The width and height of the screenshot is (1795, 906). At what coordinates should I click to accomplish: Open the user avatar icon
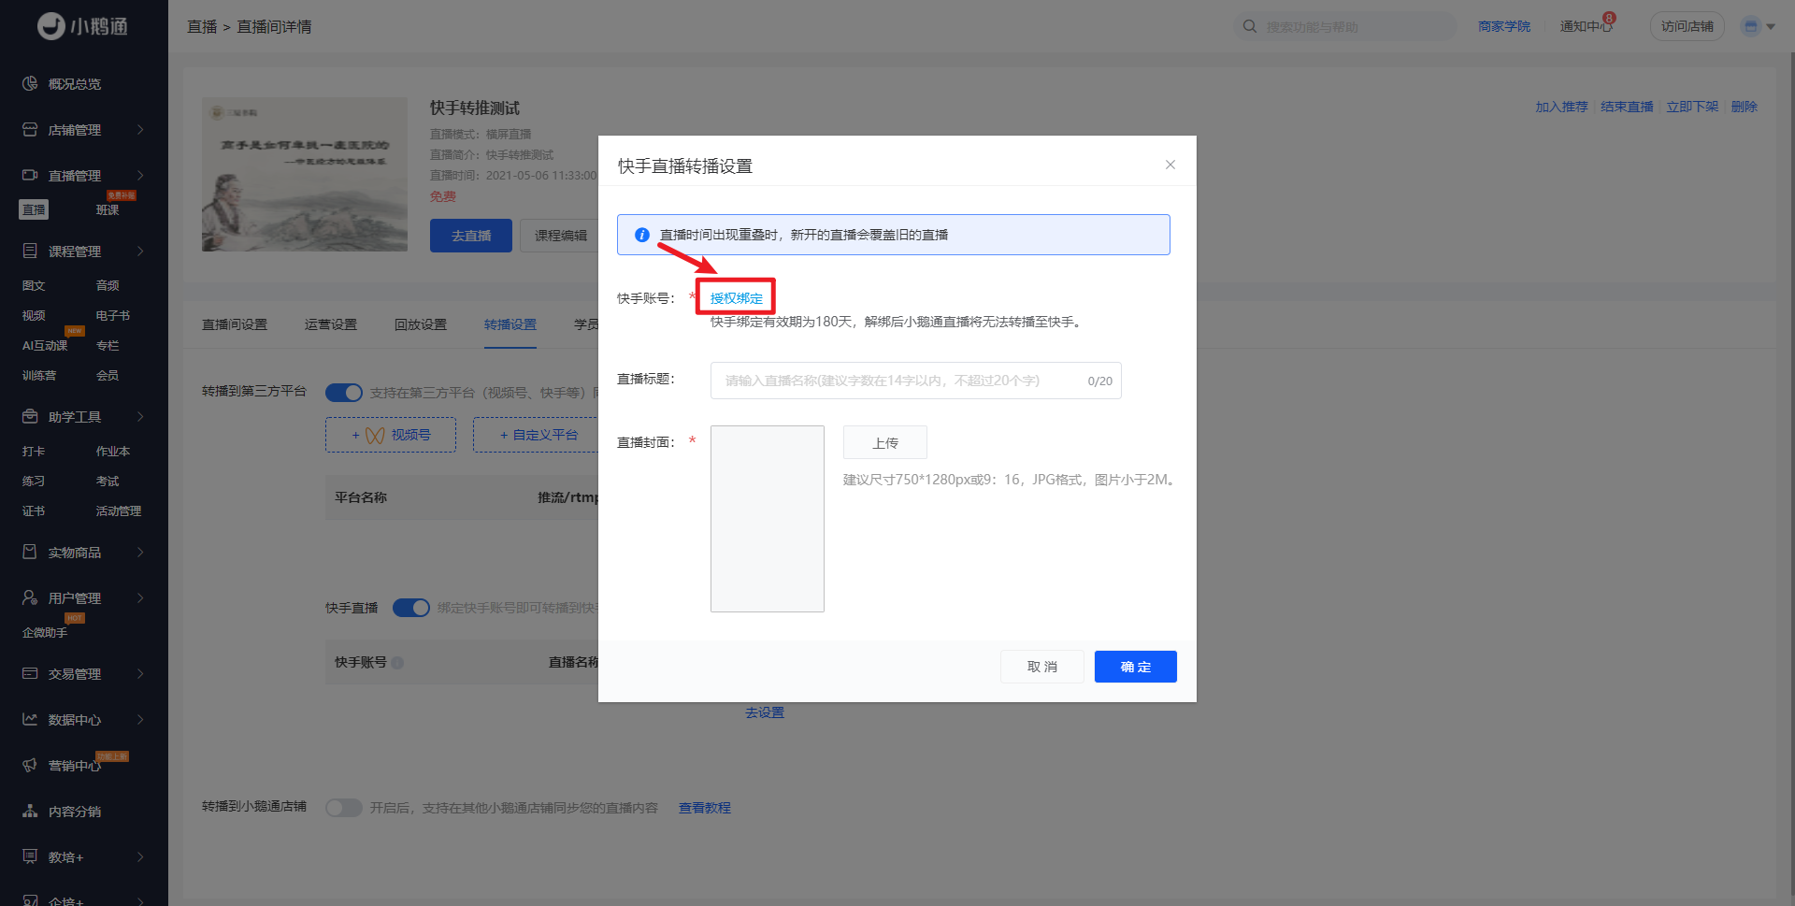point(1751,26)
